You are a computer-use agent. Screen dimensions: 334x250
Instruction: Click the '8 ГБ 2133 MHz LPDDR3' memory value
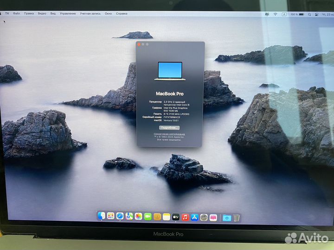coord(176,114)
